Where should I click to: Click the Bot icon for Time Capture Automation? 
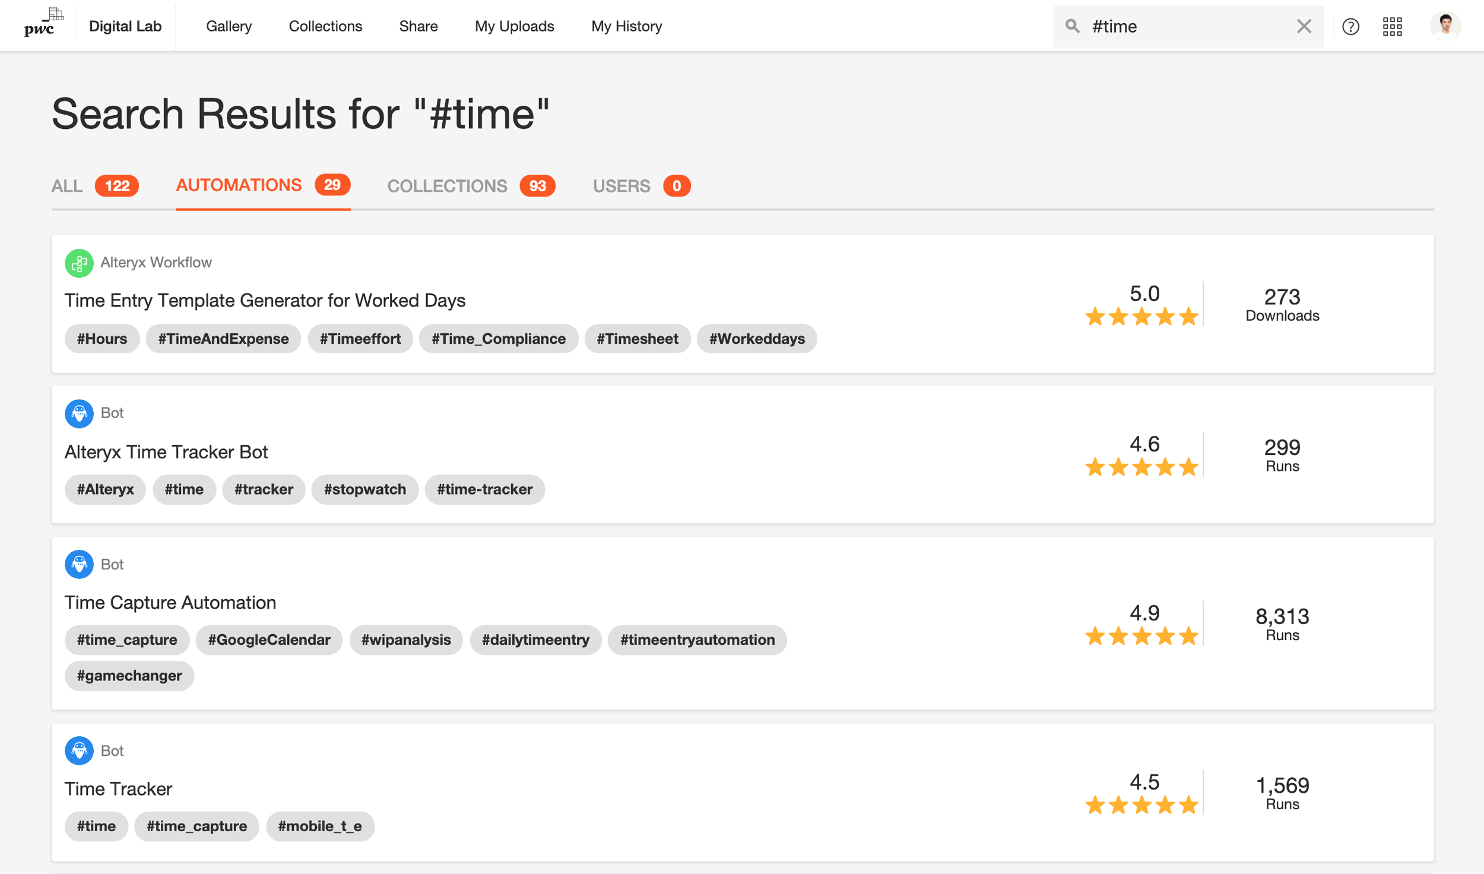[x=79, y=564]
